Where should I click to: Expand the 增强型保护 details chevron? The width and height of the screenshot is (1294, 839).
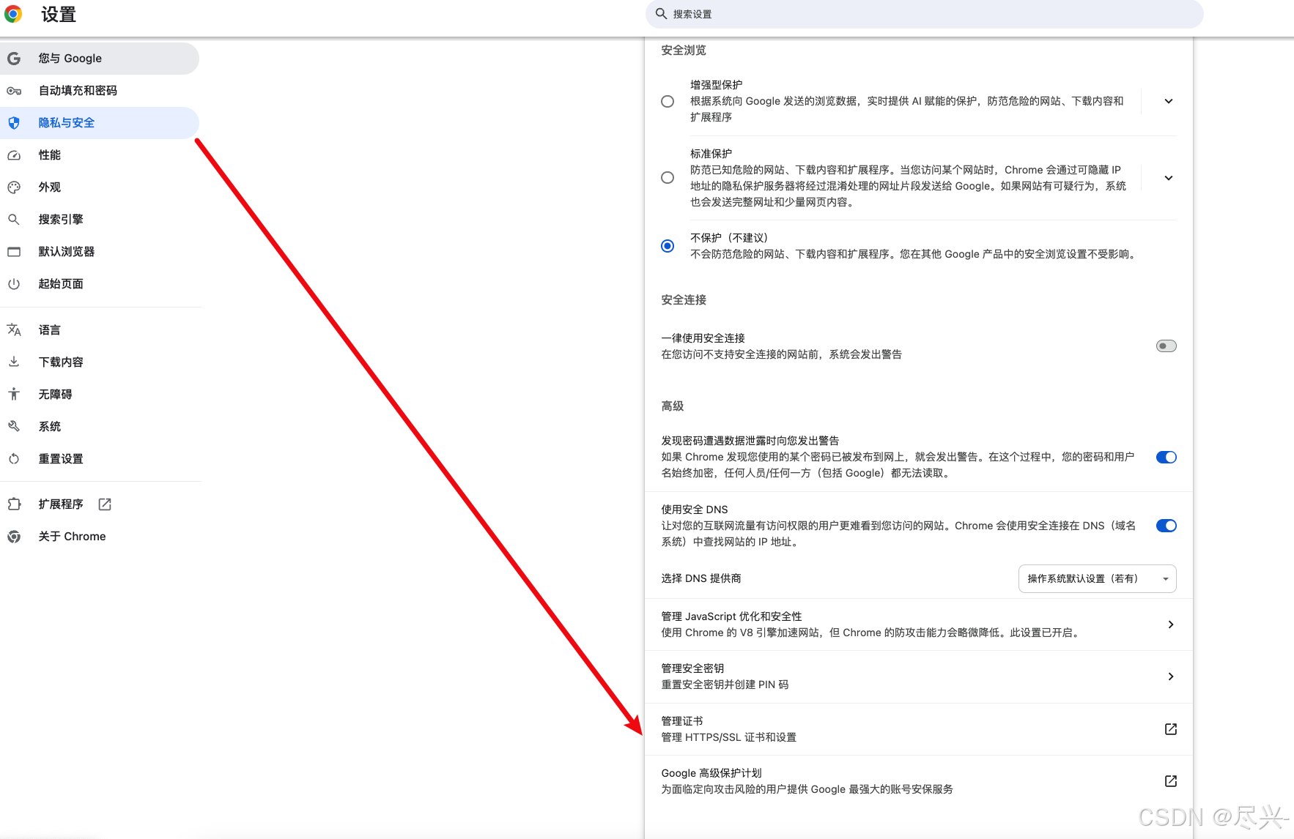tap(1169, 101)
